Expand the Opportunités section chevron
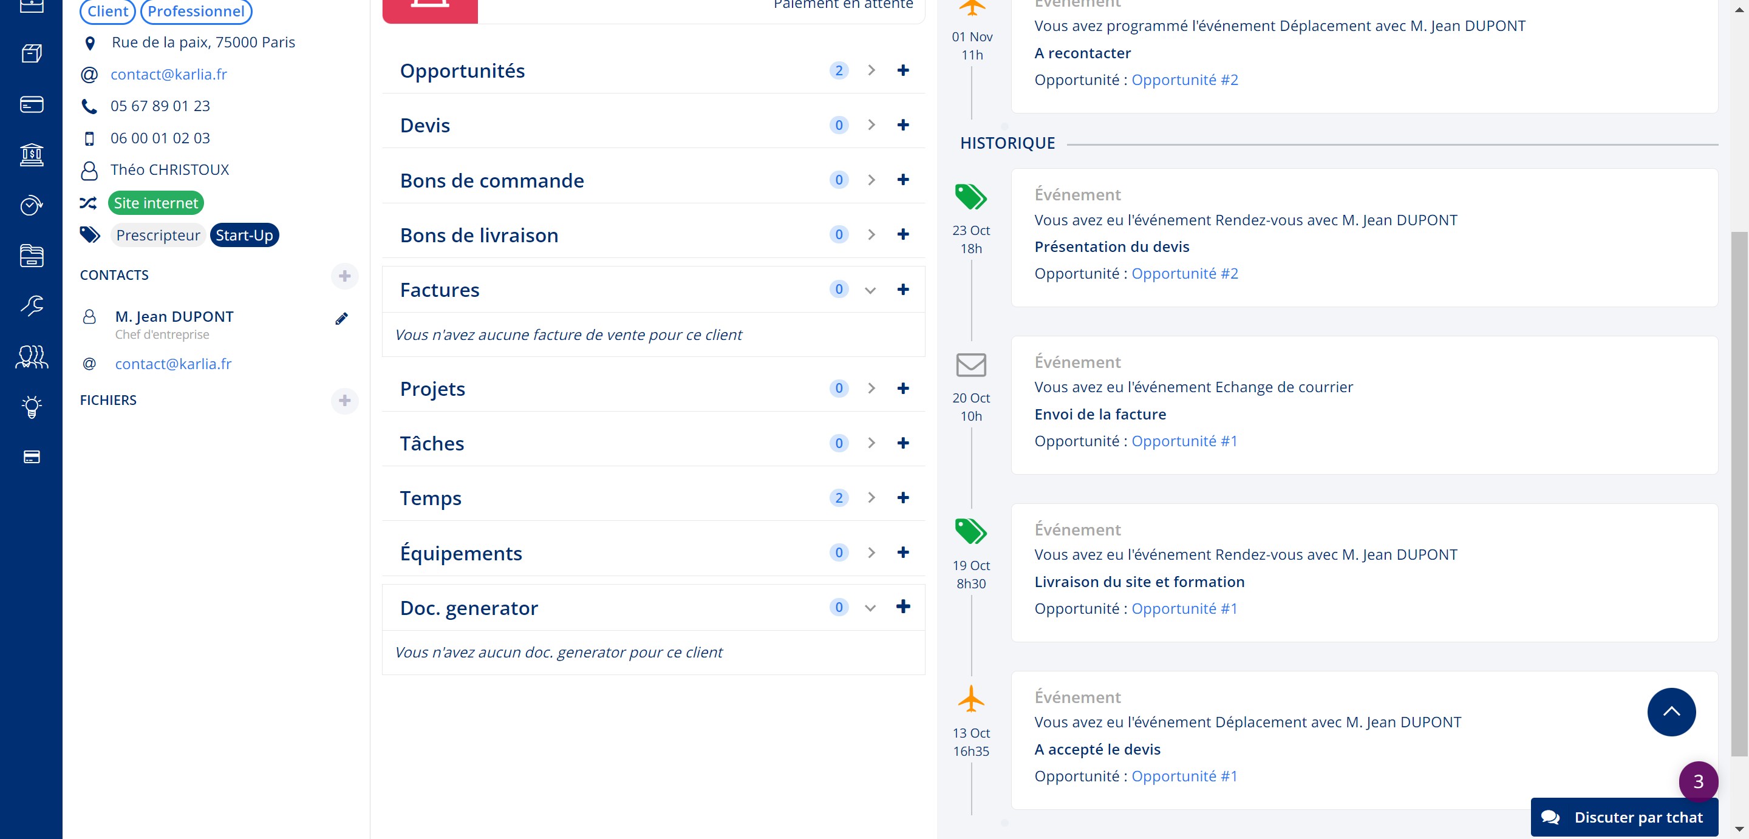Screen dimensions: 1749x839 click(x=871, y=70)
